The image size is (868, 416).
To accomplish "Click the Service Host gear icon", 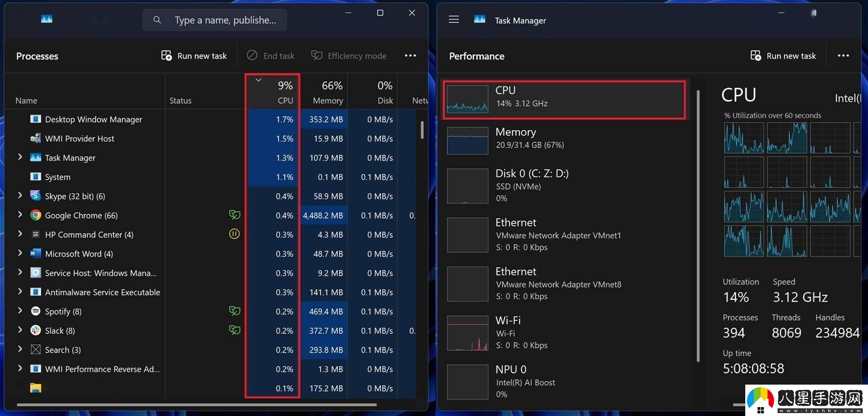I will click(35, 273).
